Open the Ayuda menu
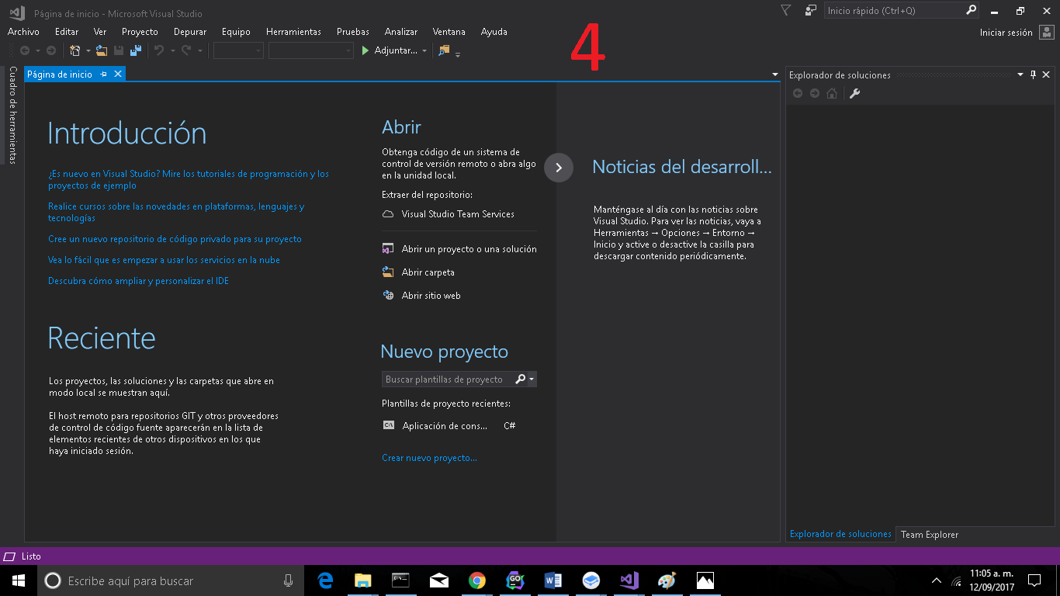Image resolution: width=1060 pixels, height=596 pixels. [494, 32]
